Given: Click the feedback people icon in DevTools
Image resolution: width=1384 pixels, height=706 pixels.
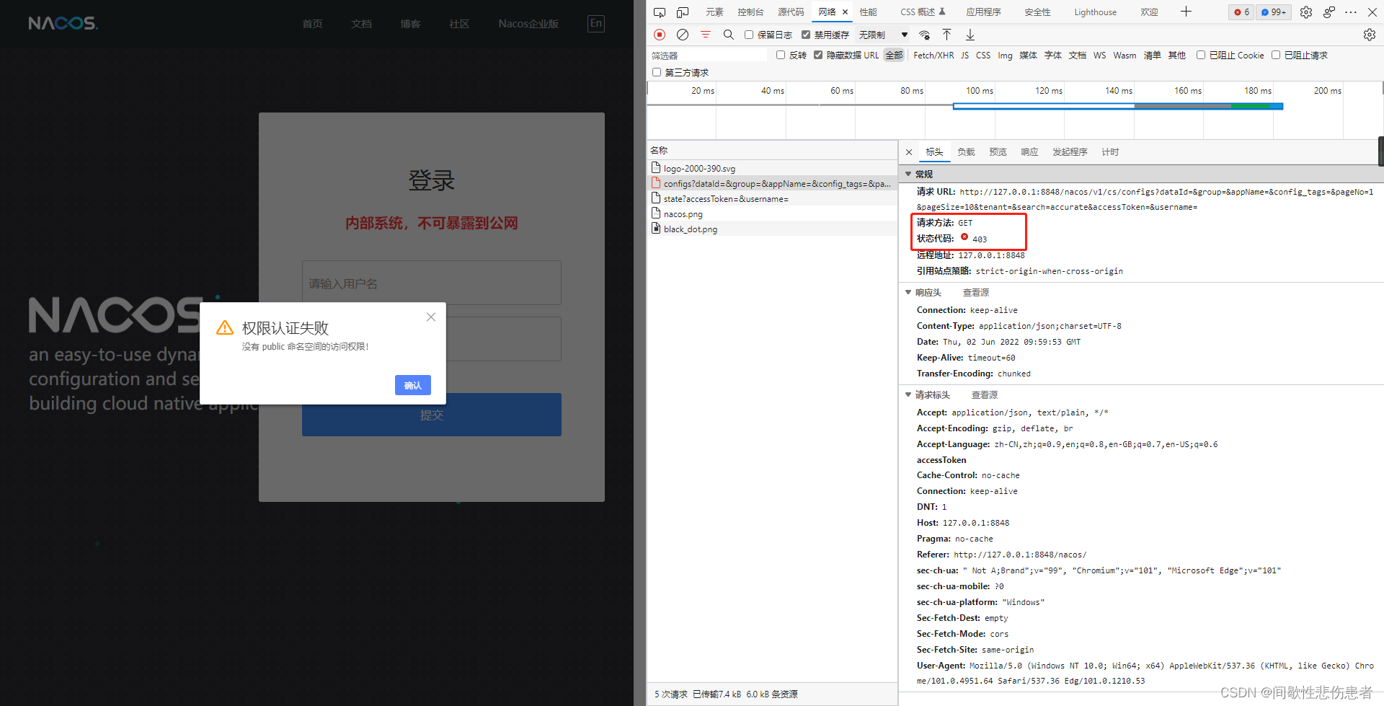Looking at the screenshot, I should point(1329,12).
